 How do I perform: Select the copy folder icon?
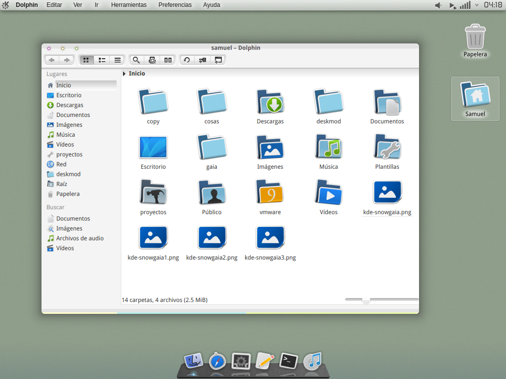tap(153, 102)
